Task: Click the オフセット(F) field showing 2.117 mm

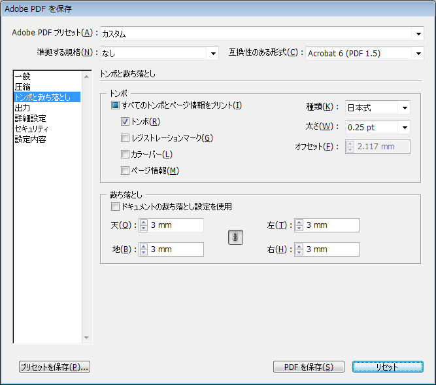Action: tap(378, 147)
